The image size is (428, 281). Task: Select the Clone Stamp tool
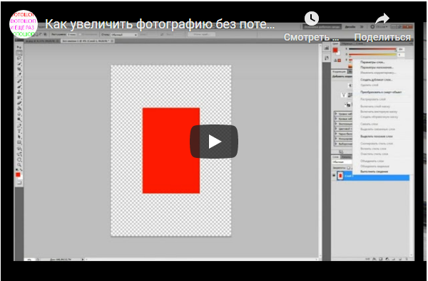(19, 92)
